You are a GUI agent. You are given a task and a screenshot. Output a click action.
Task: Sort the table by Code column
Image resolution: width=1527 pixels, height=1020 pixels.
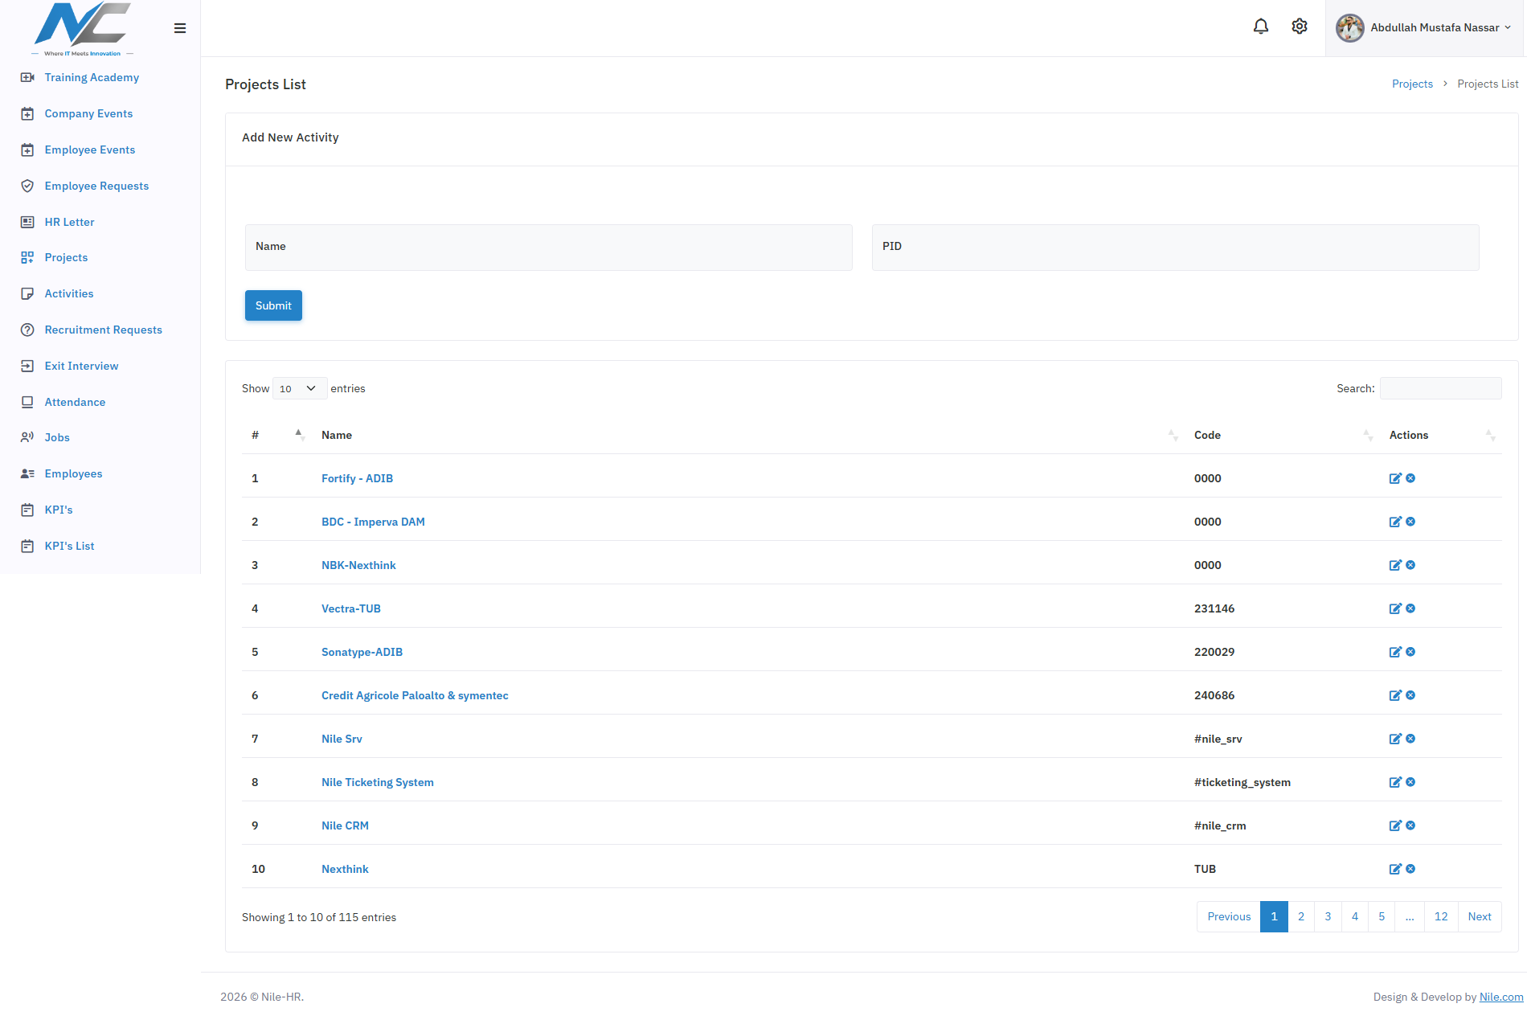(x=1282, y=435)
